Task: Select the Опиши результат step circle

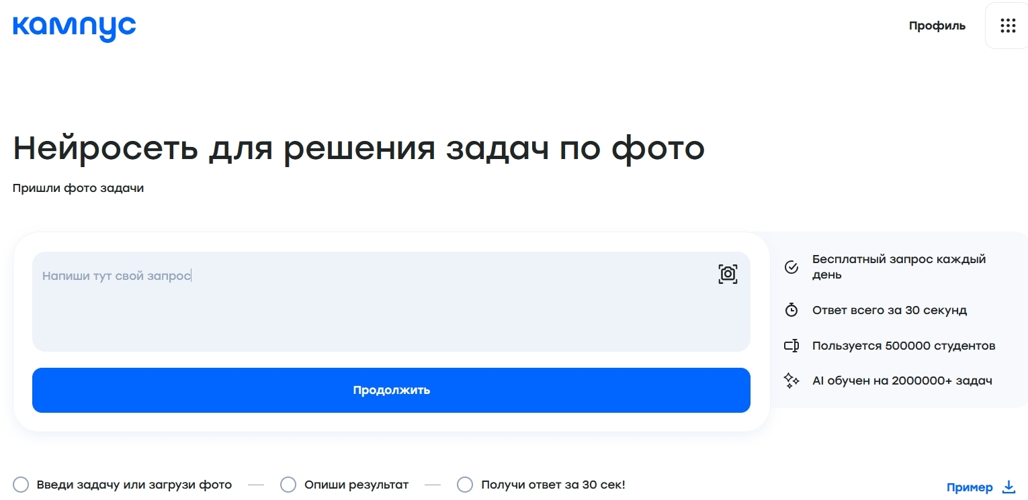Action: click(288, 485)
